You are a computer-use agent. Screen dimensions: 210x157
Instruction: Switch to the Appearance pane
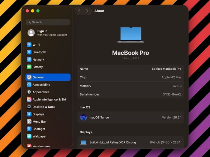pos(48,92)
